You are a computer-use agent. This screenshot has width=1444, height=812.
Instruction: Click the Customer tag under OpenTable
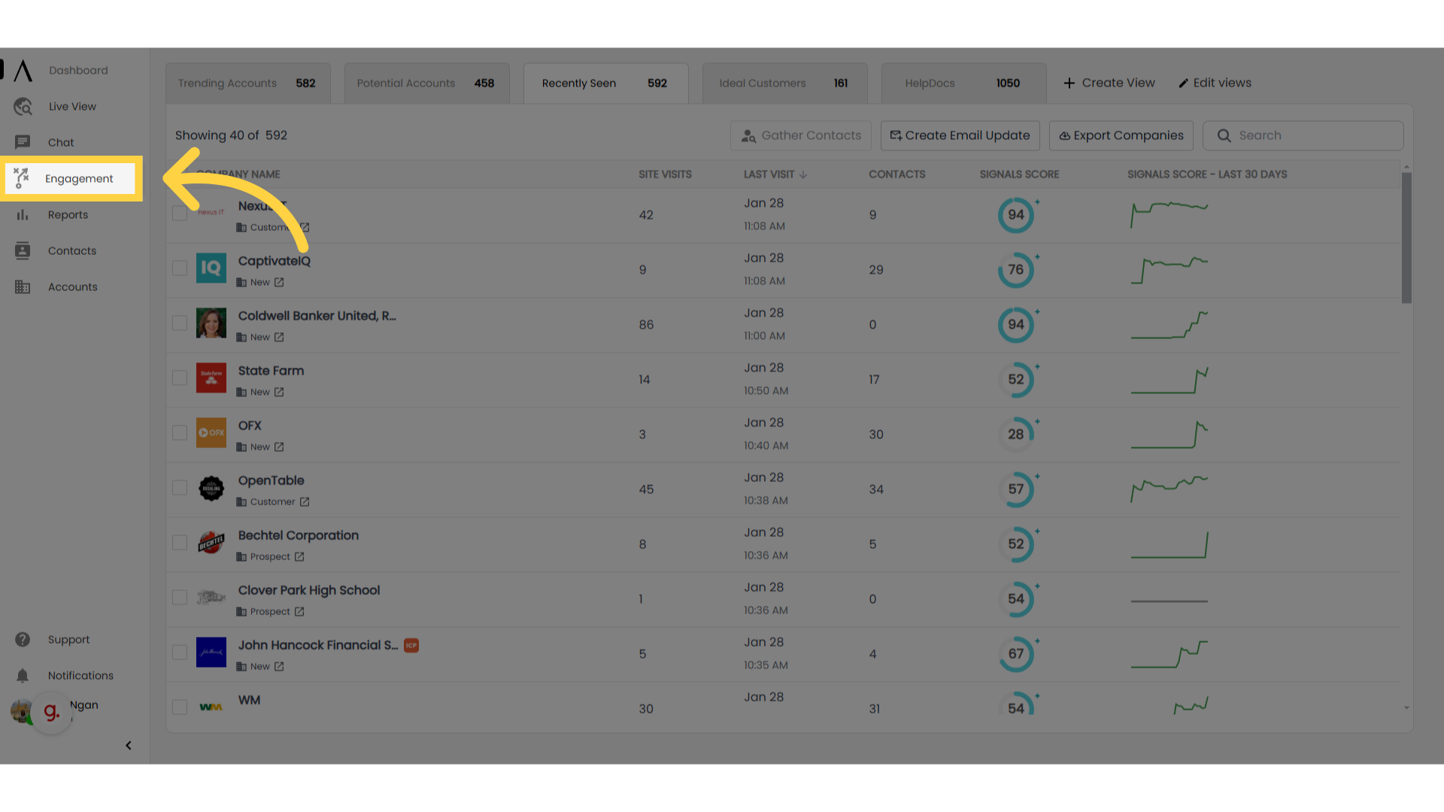(x=272, y=502)
